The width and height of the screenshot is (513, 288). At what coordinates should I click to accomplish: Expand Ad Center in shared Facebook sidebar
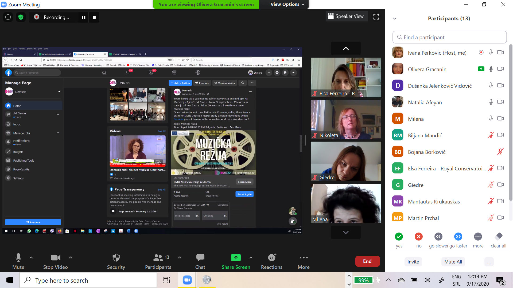58,115
